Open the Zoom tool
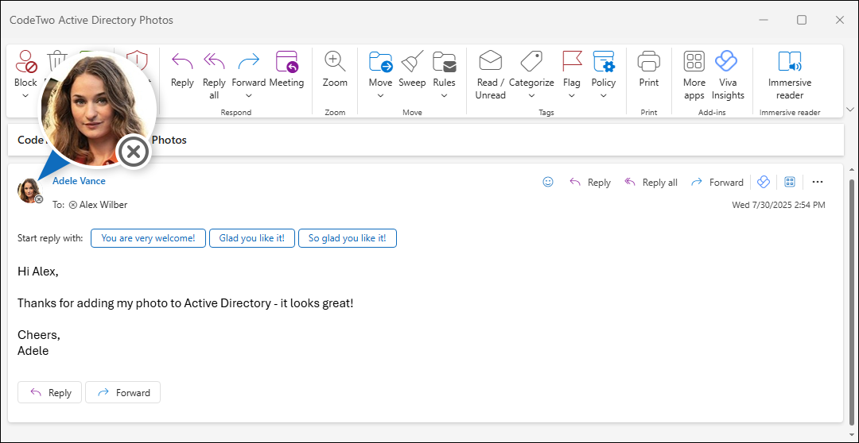Viewport: 859px width, 443px height. click(335, 69)
